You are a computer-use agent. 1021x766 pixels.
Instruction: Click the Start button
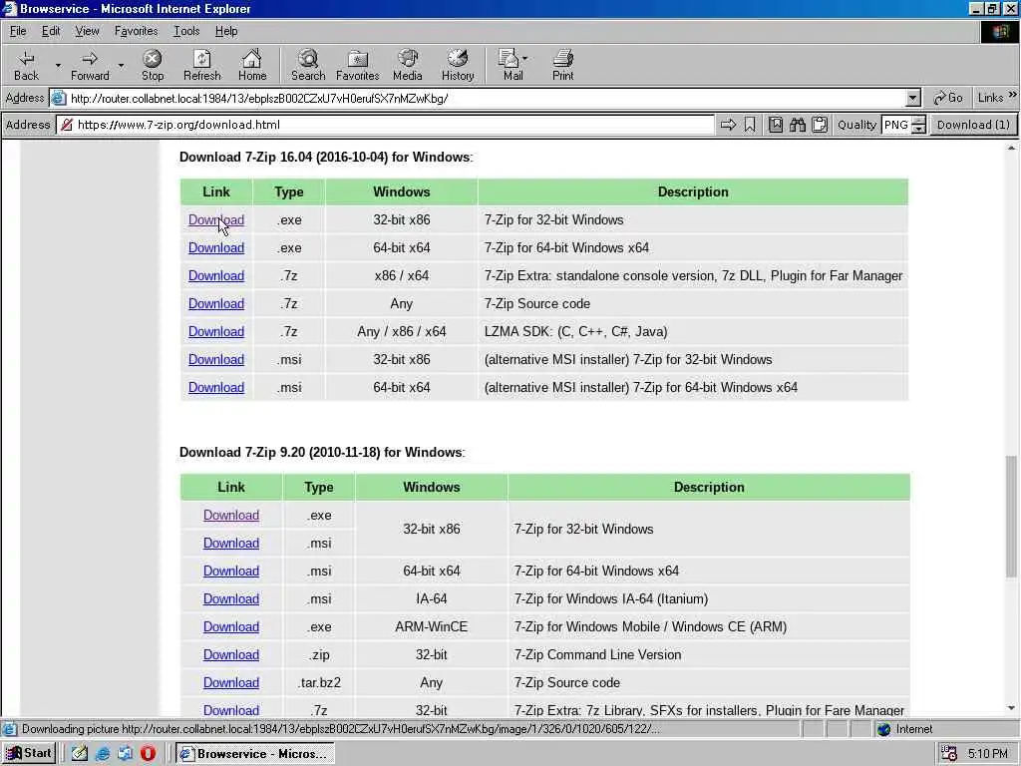(29, 754)
